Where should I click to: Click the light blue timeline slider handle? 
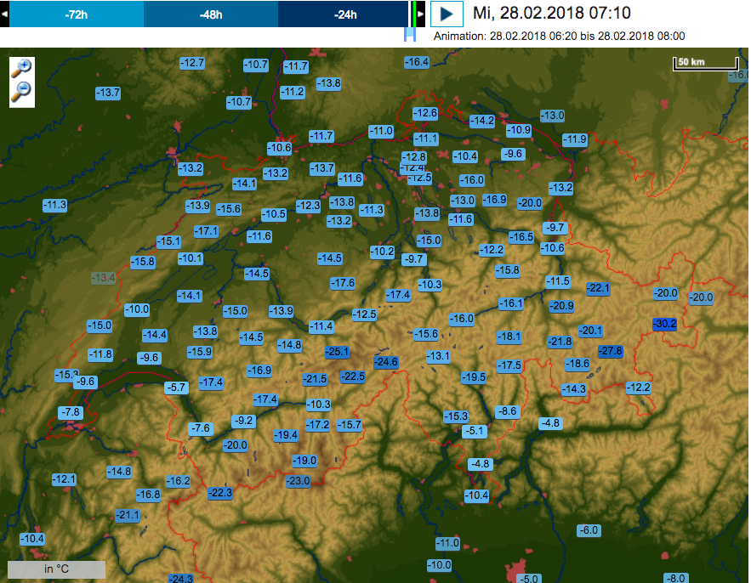click(x=409, y=34)
